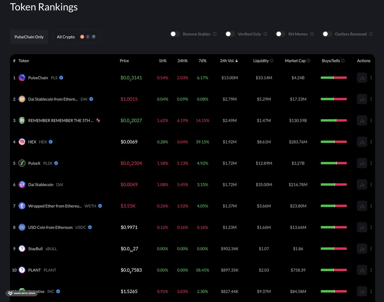Open more options menu for sBULL row

coord(371,249)
